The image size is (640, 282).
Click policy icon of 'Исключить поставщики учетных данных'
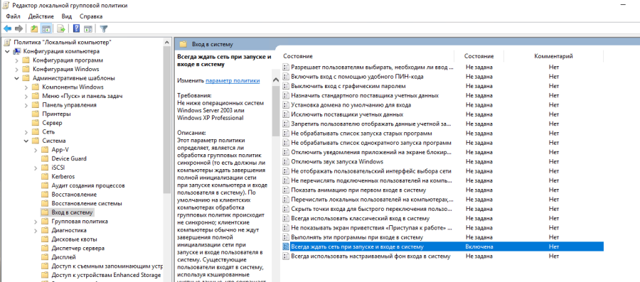pyautogui.click(x=286, y=114)
